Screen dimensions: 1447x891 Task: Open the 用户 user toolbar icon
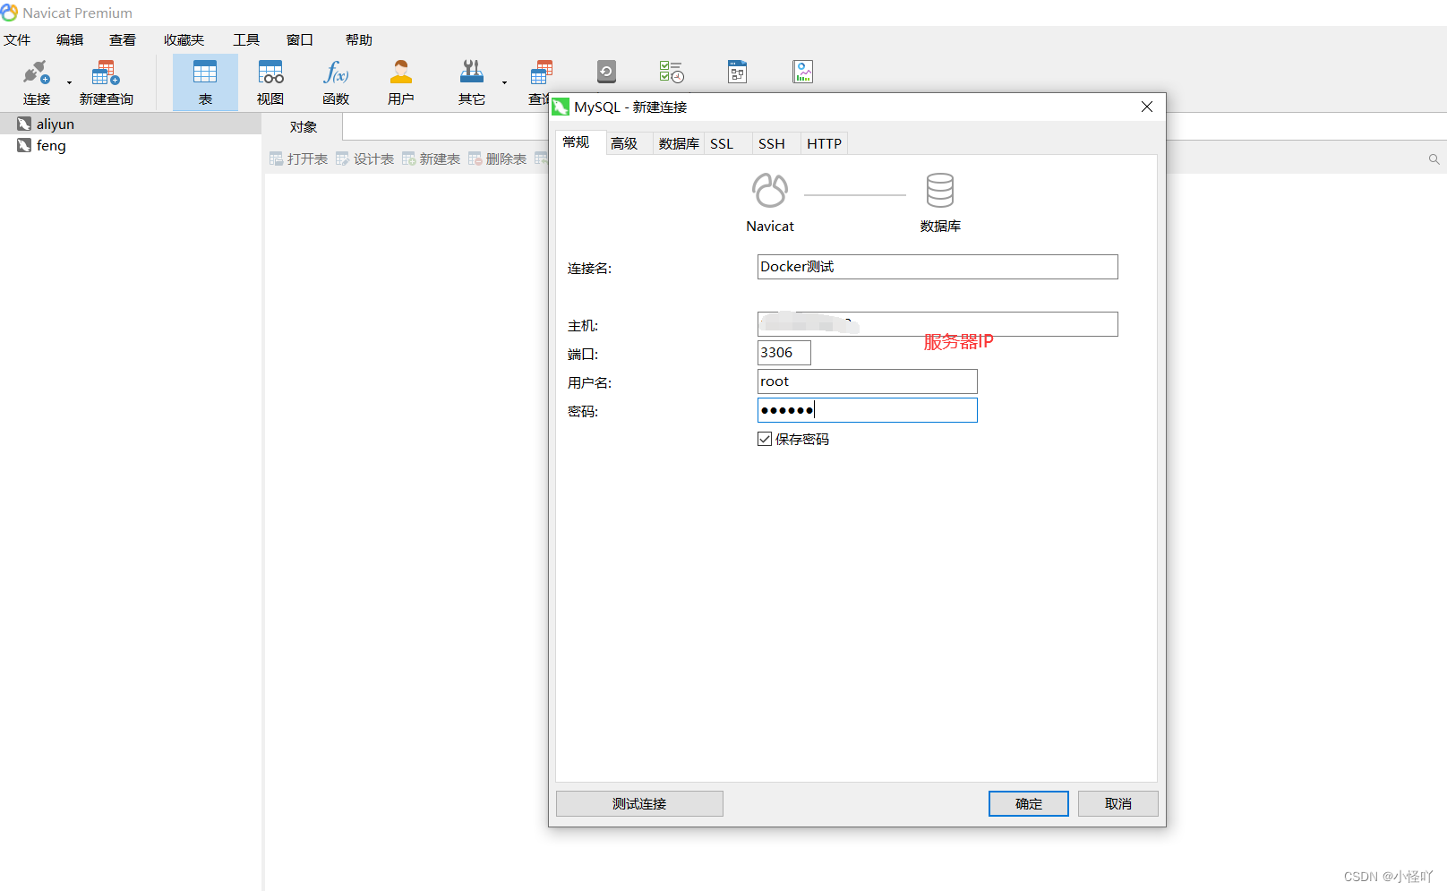click(x=401, y=73)
